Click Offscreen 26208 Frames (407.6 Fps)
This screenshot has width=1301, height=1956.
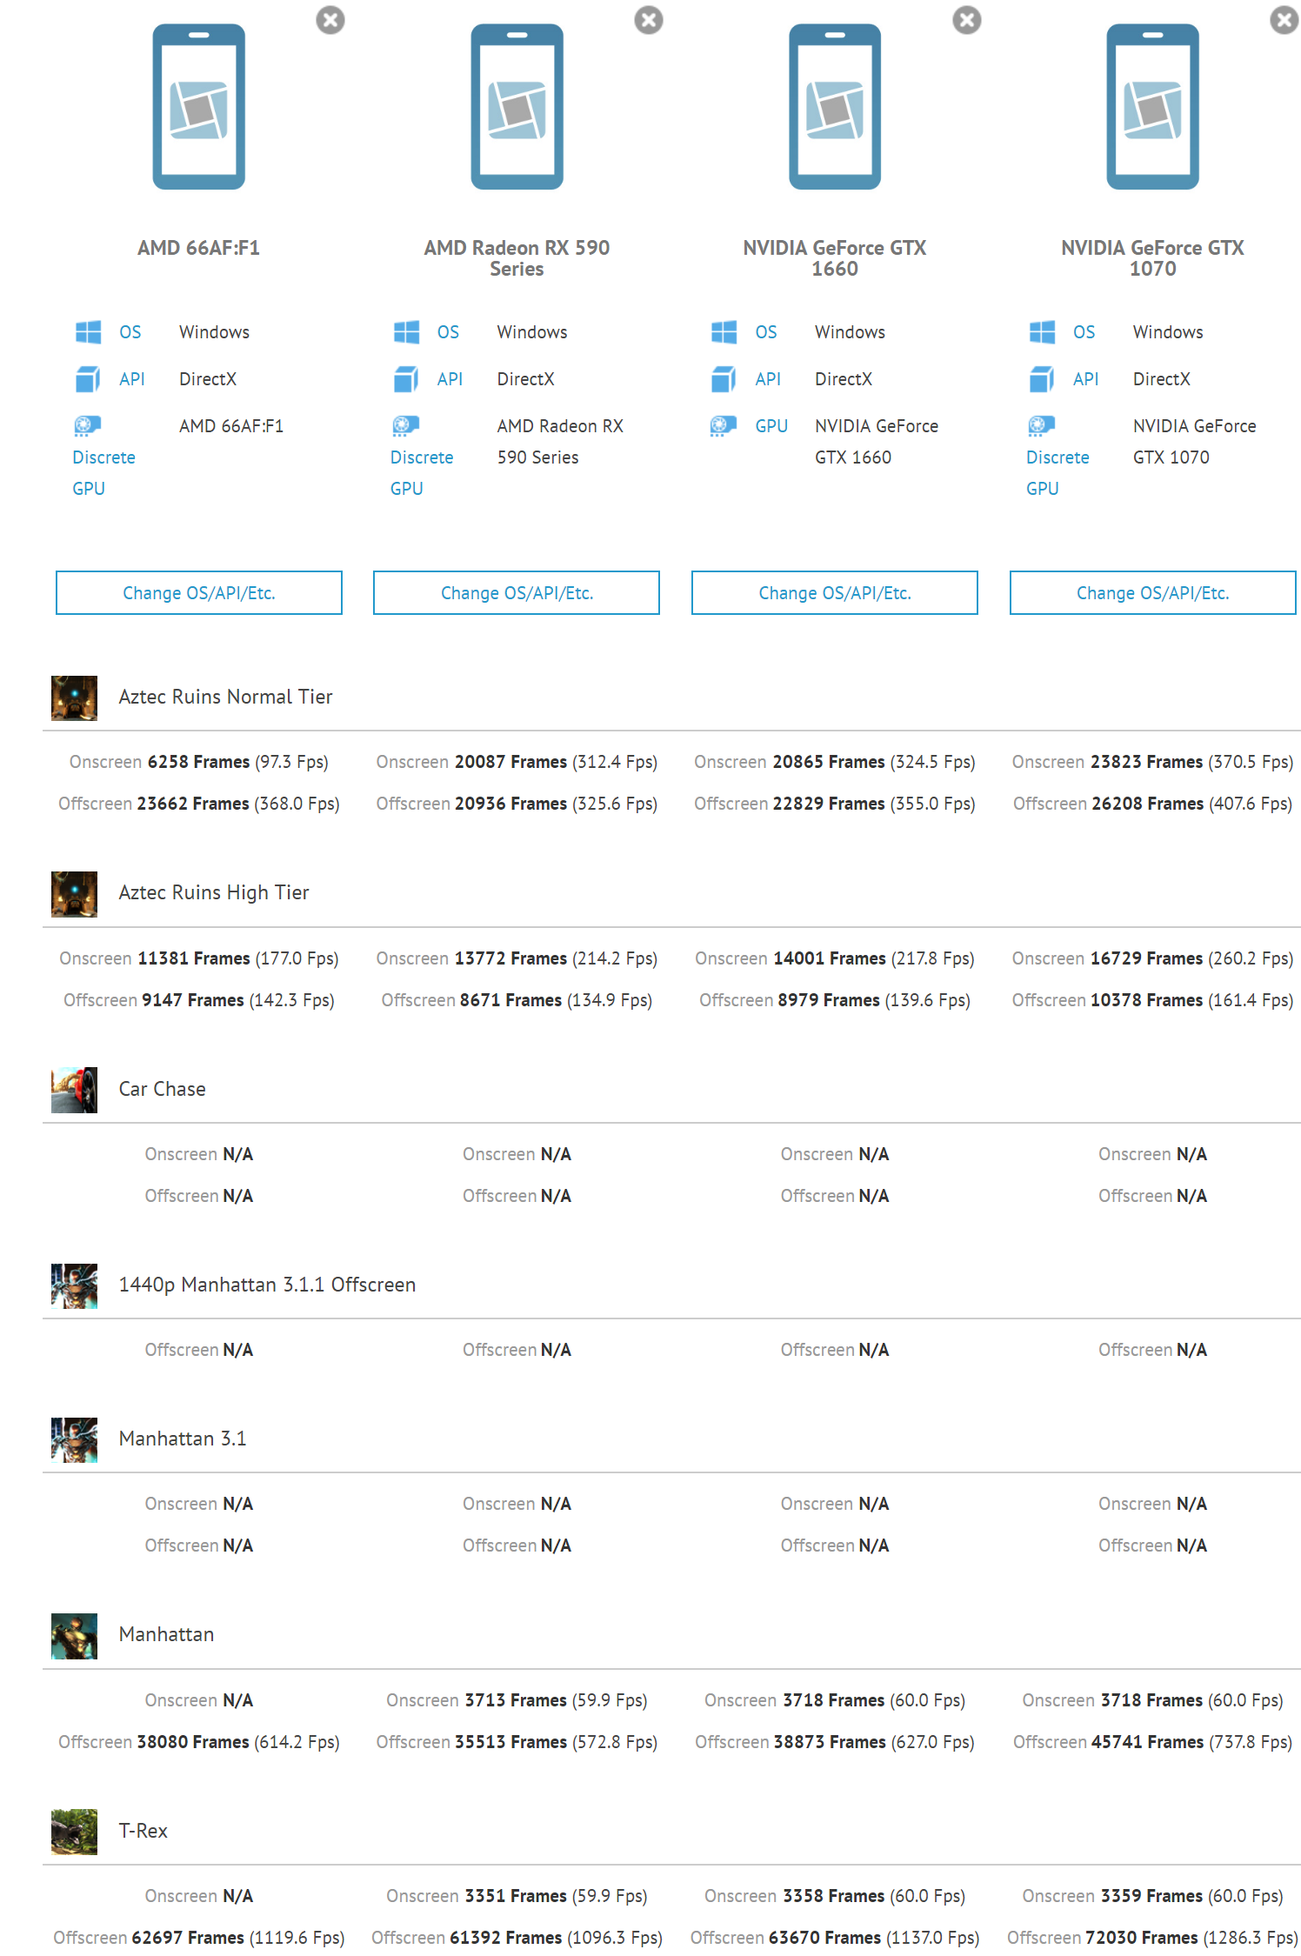click(x=1153, y=804)
